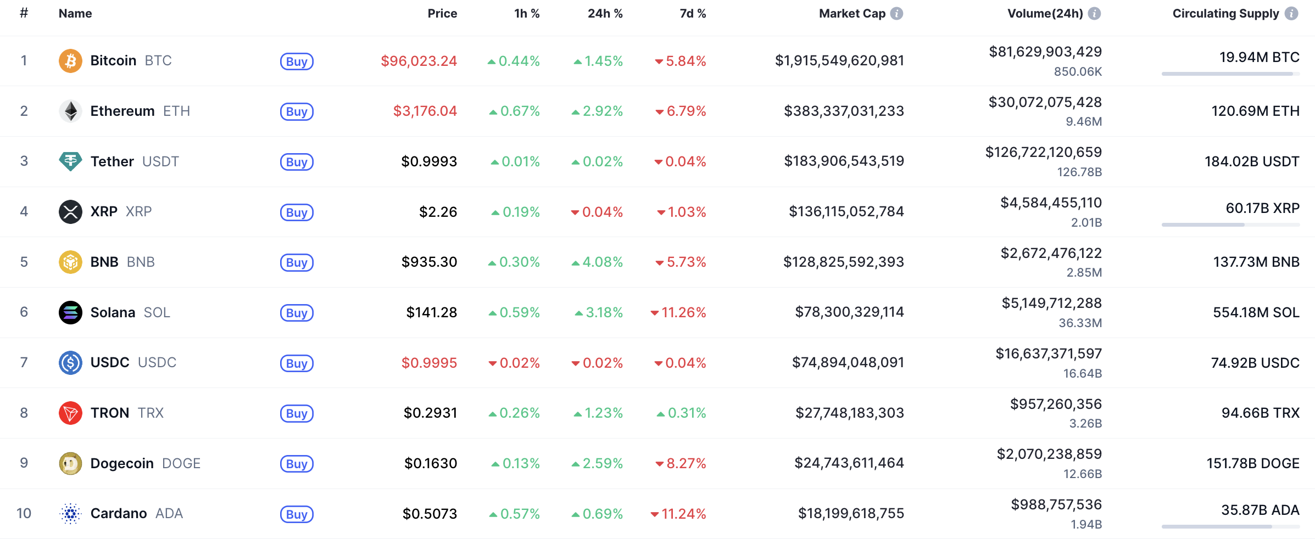Open the USDC coin name link

[110, 363]
